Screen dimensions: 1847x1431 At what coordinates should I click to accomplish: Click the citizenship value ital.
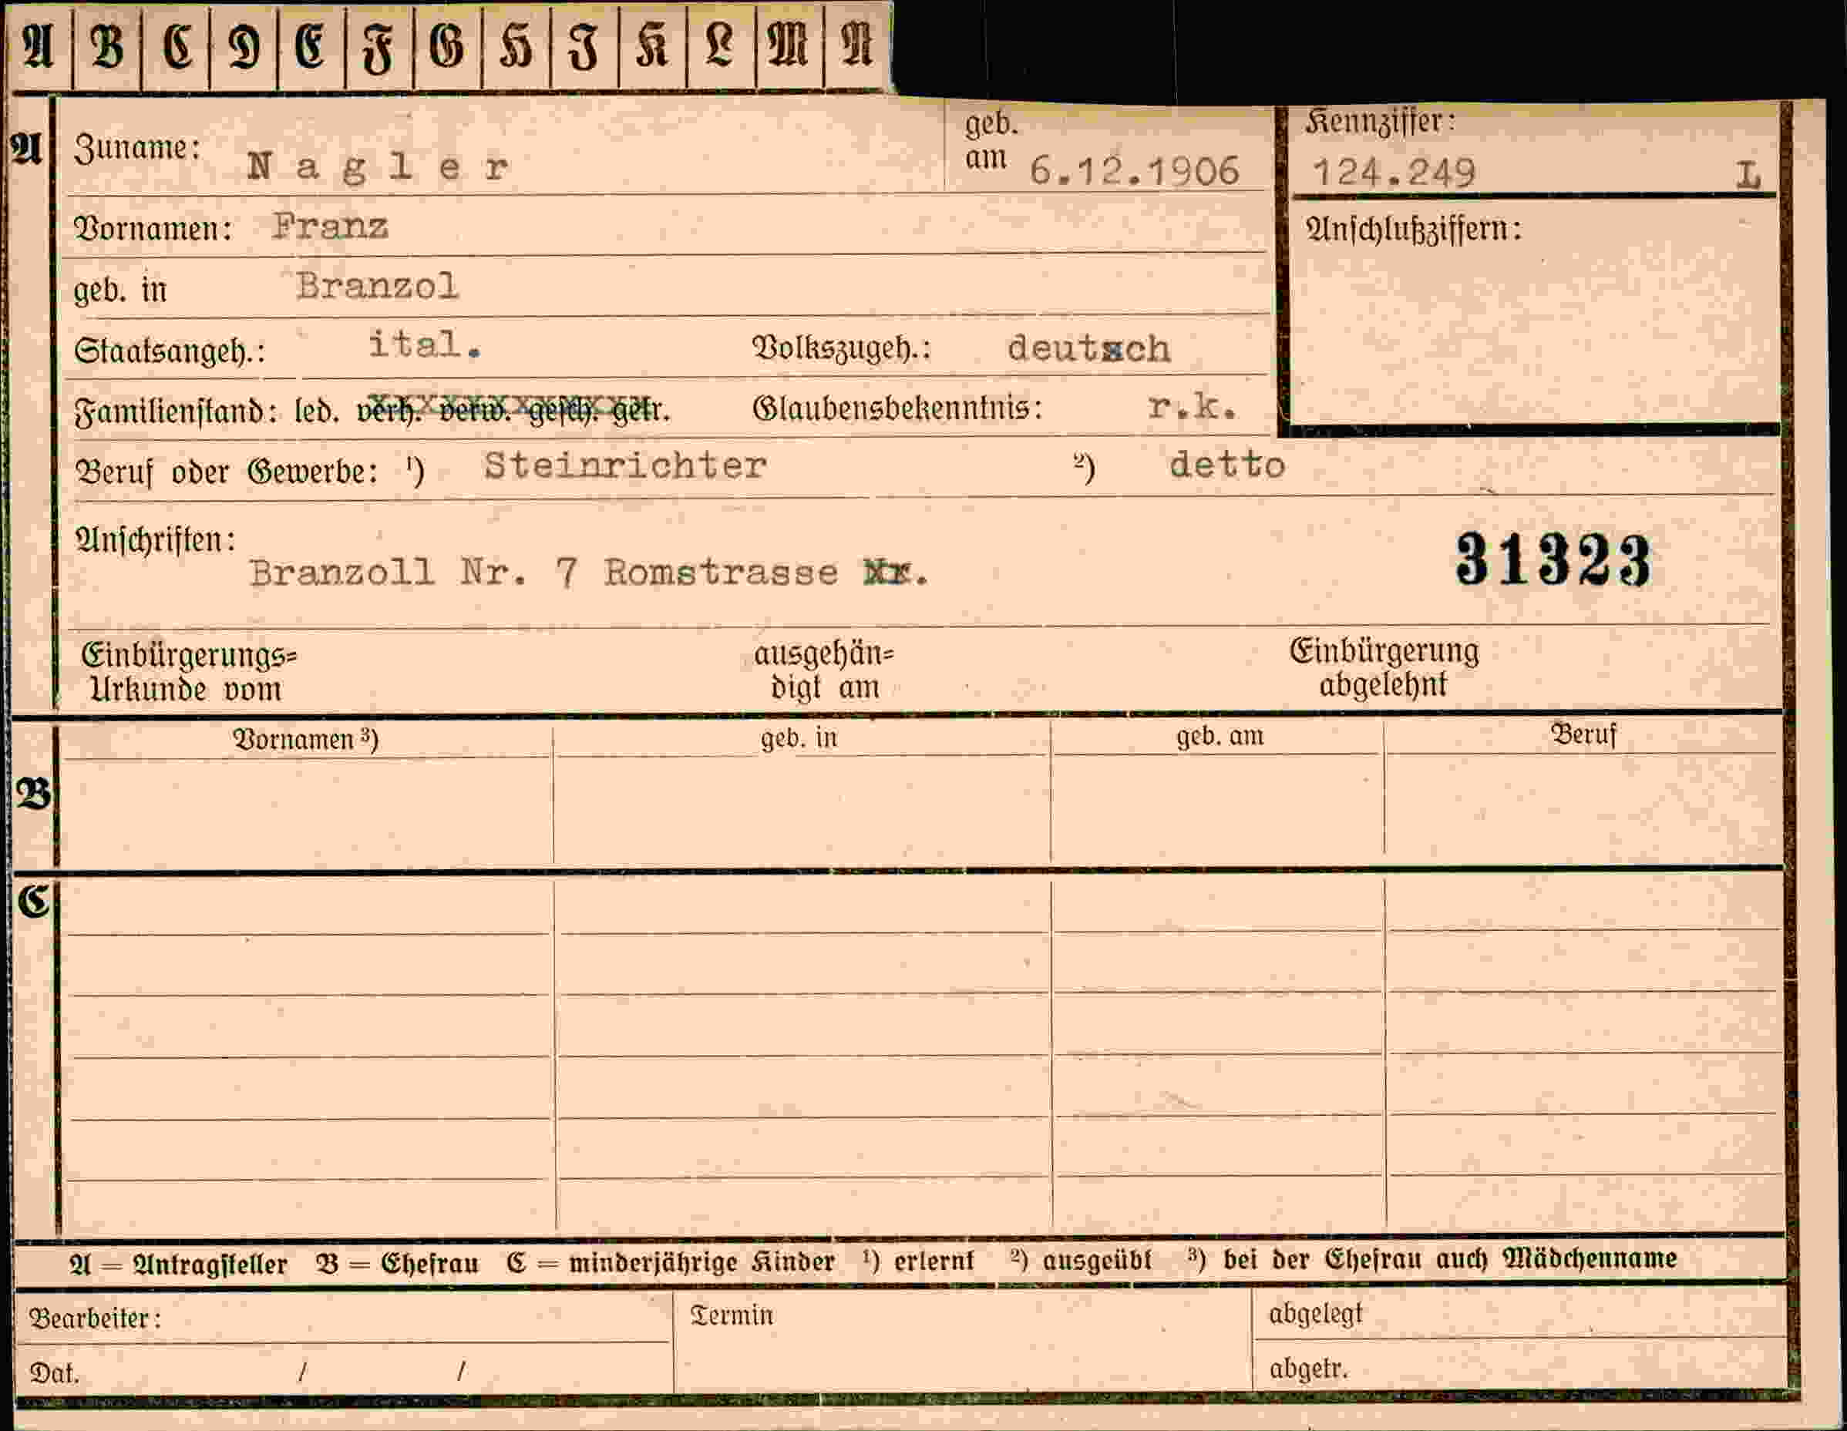(x=426, y=345)
